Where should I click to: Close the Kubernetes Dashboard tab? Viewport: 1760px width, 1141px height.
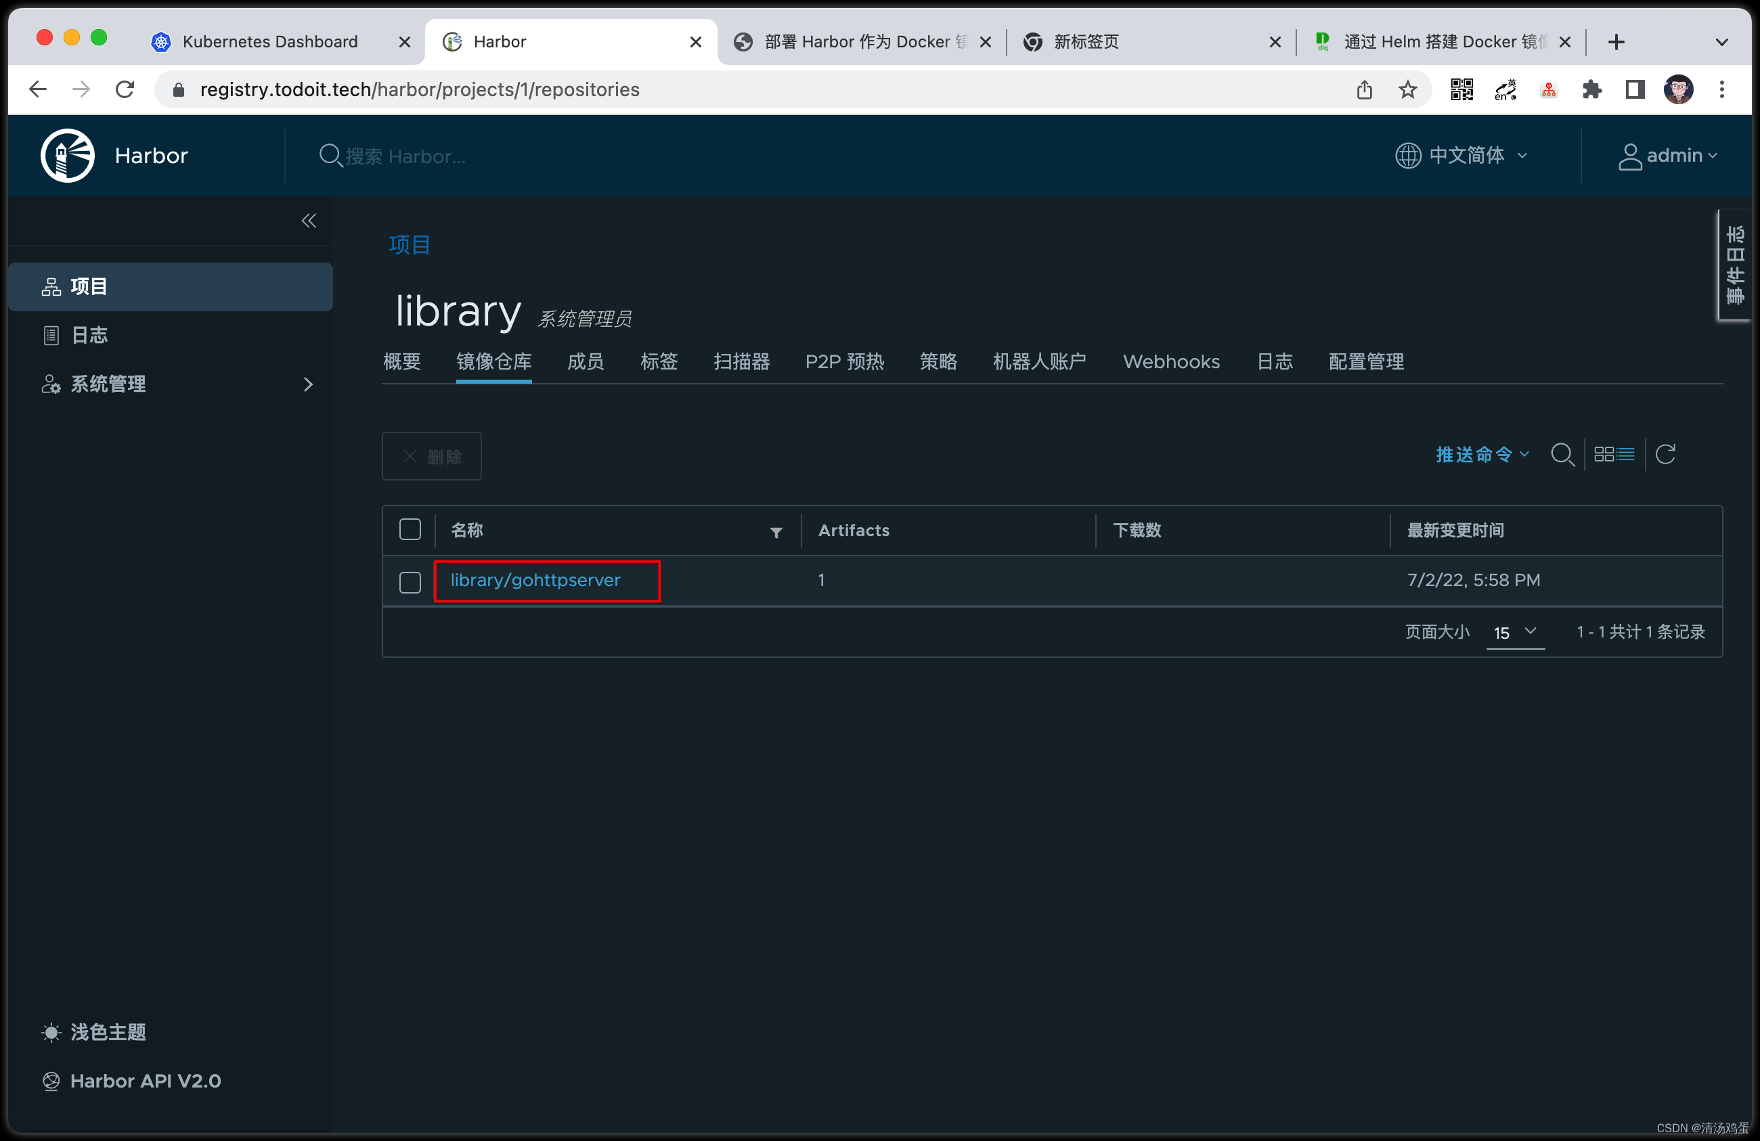(405, 42)
